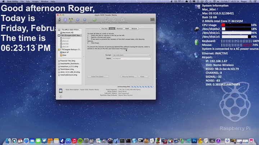The image size is (259, 145).
Task: Open iTunes music icon in the Dock
Action: pyautogui.click(x=74, y=141)
